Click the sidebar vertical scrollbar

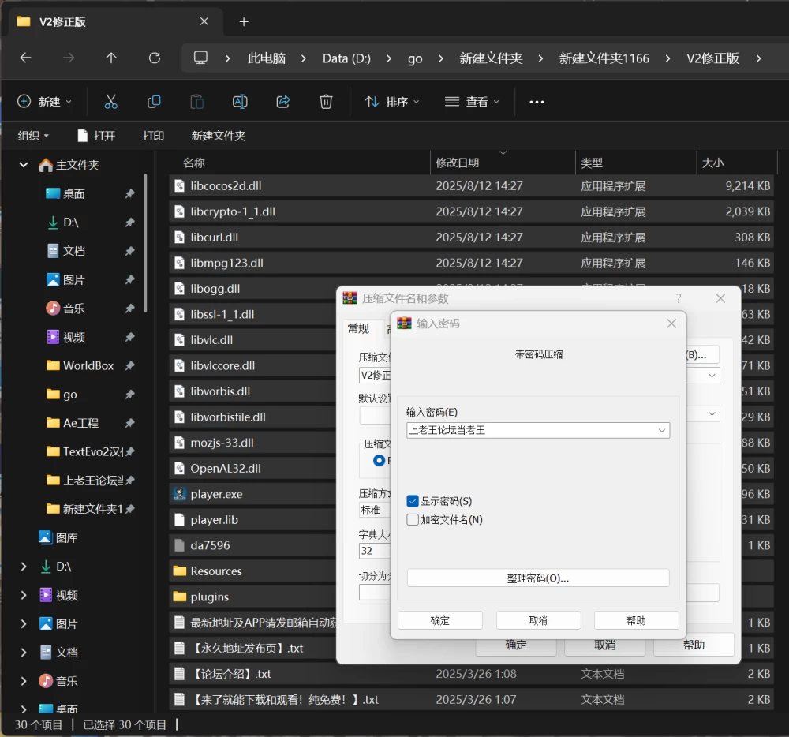coord(145,243)
